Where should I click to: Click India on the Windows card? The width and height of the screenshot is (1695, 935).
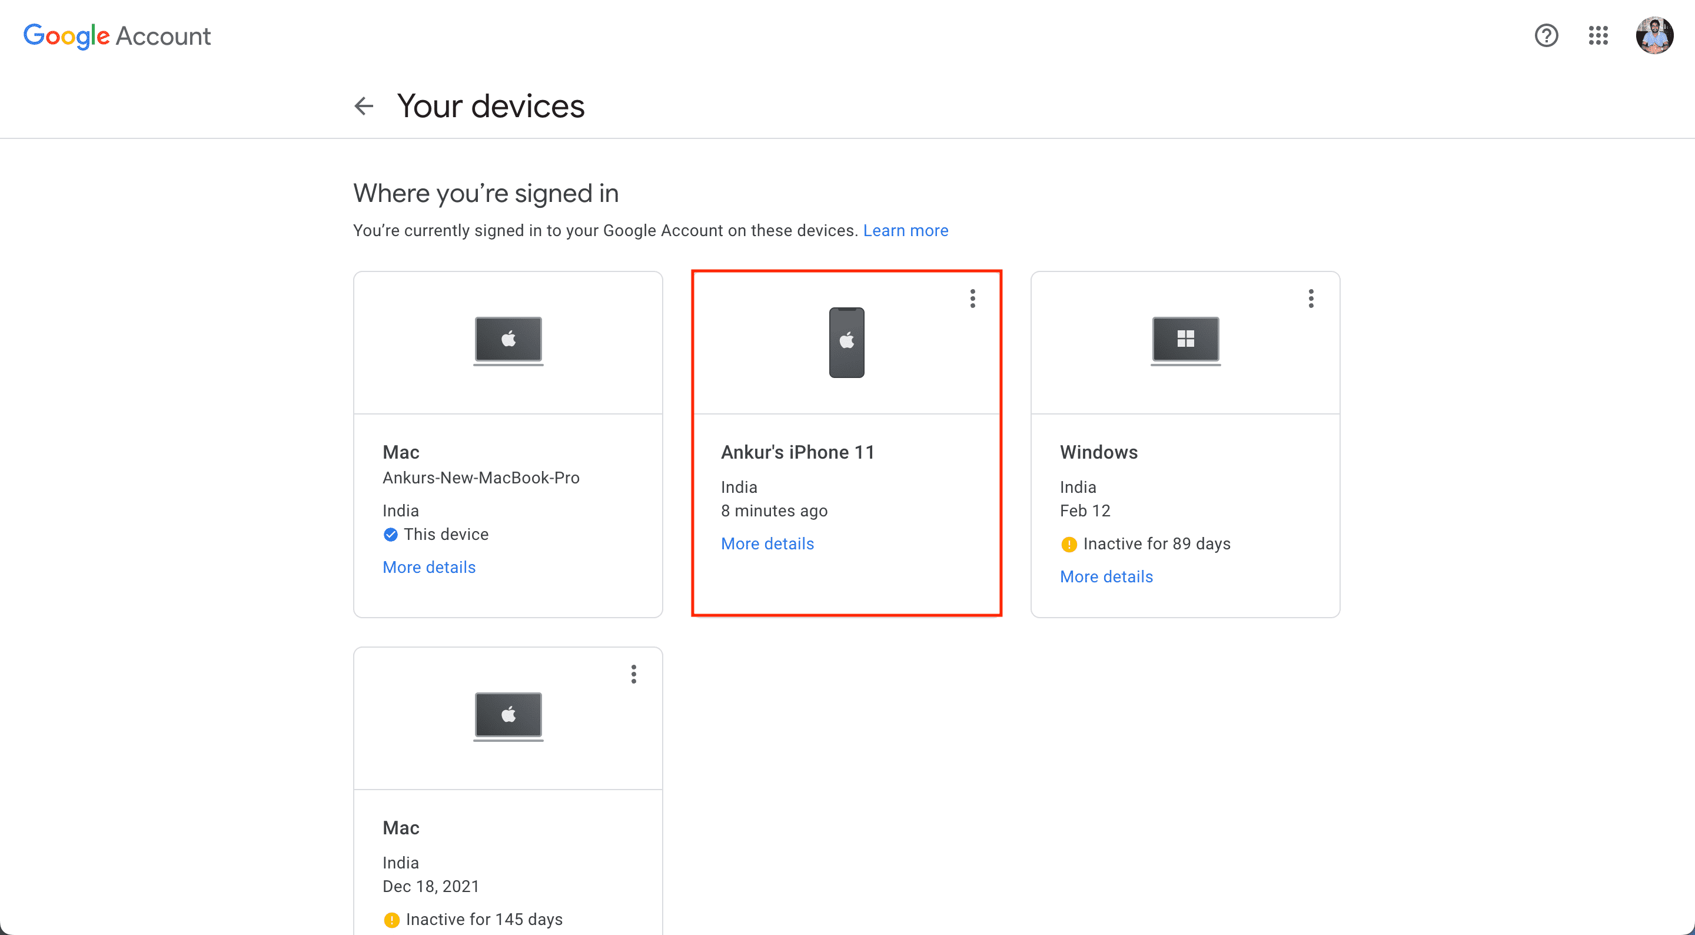[1078, 486]
